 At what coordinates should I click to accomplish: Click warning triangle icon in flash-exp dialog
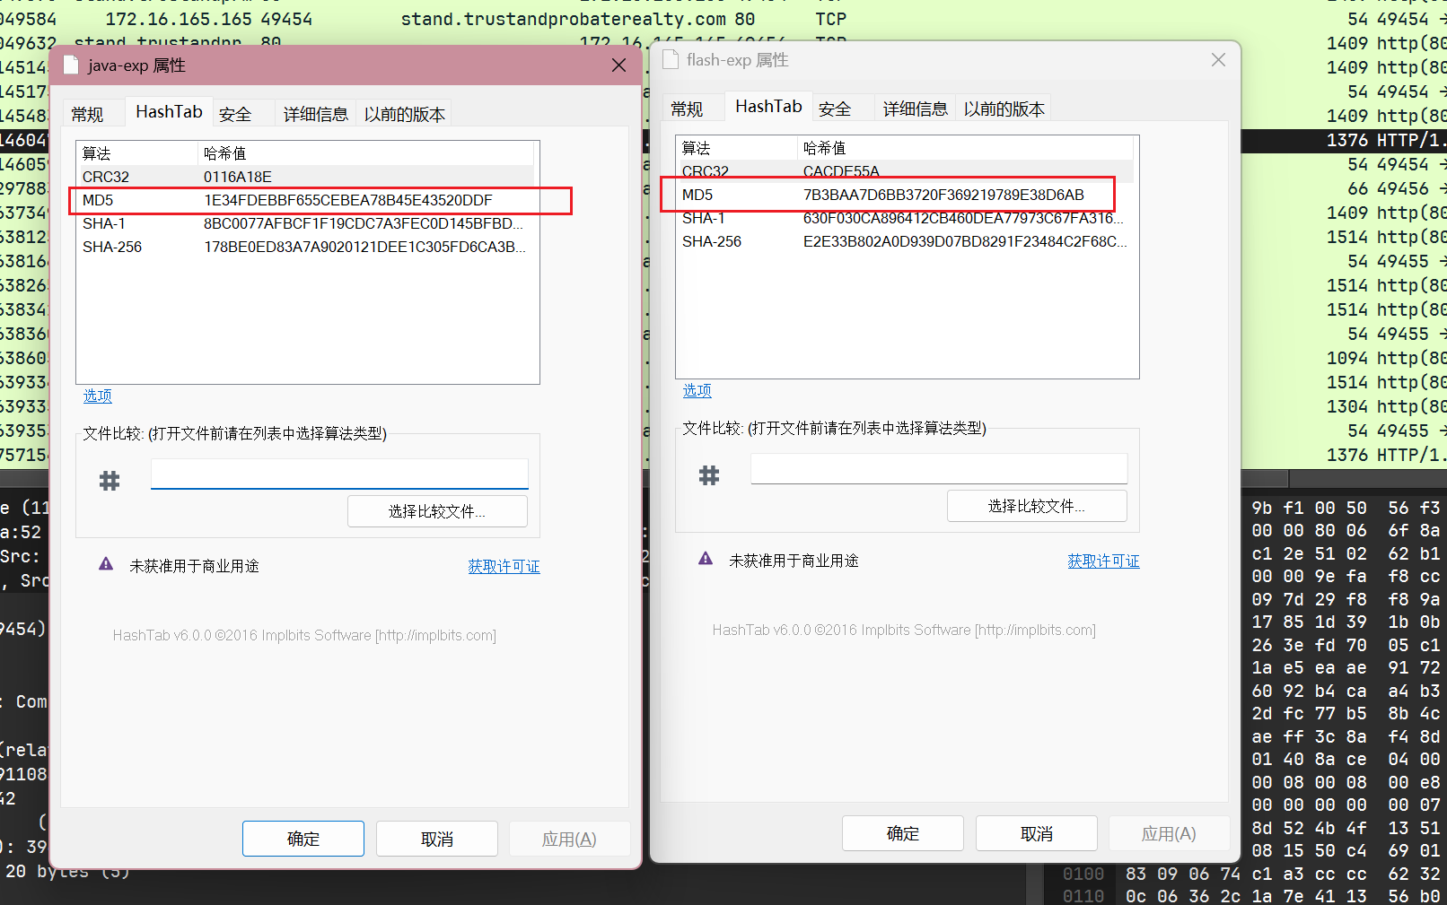click(x=706, y=559)
